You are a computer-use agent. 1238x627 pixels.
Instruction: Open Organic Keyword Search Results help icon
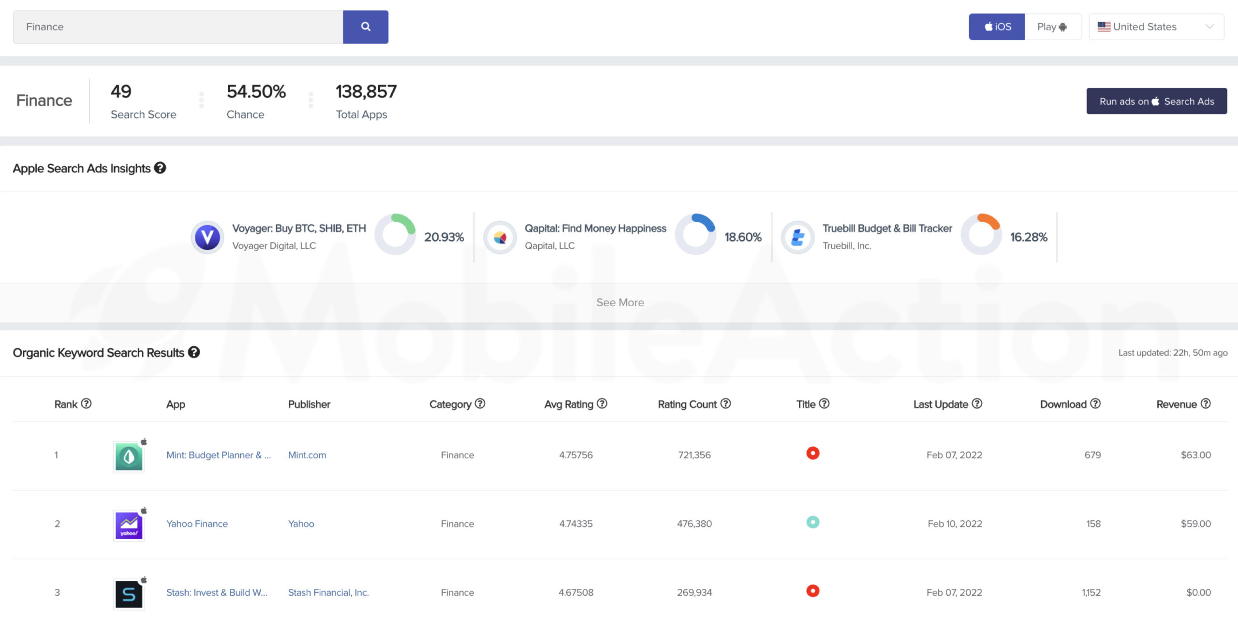coord(194,352)
